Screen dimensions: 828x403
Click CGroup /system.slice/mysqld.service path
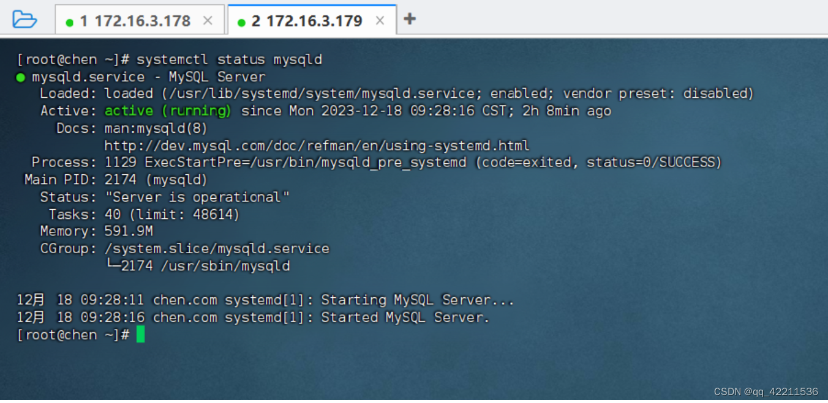(217, 248)
